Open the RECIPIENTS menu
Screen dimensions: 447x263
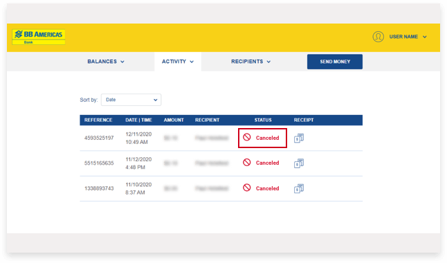point(250,62)
